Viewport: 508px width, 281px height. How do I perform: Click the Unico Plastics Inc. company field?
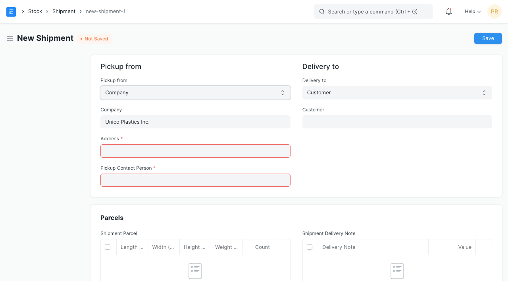pyautogui.click(x=195, y=122)
